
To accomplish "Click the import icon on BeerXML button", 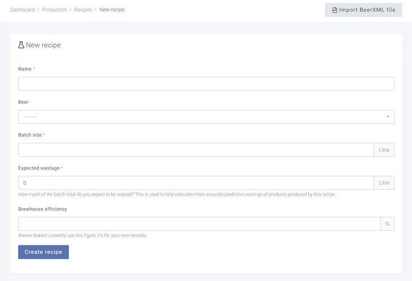I will pyautogui.click(x=335, y=10).
